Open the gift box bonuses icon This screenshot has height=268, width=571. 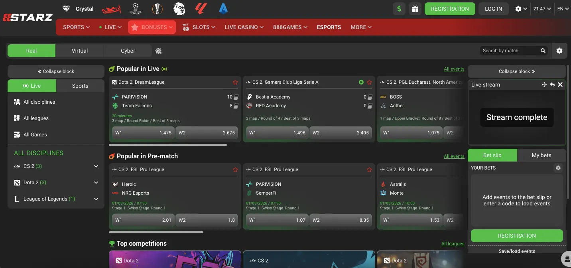415,9
